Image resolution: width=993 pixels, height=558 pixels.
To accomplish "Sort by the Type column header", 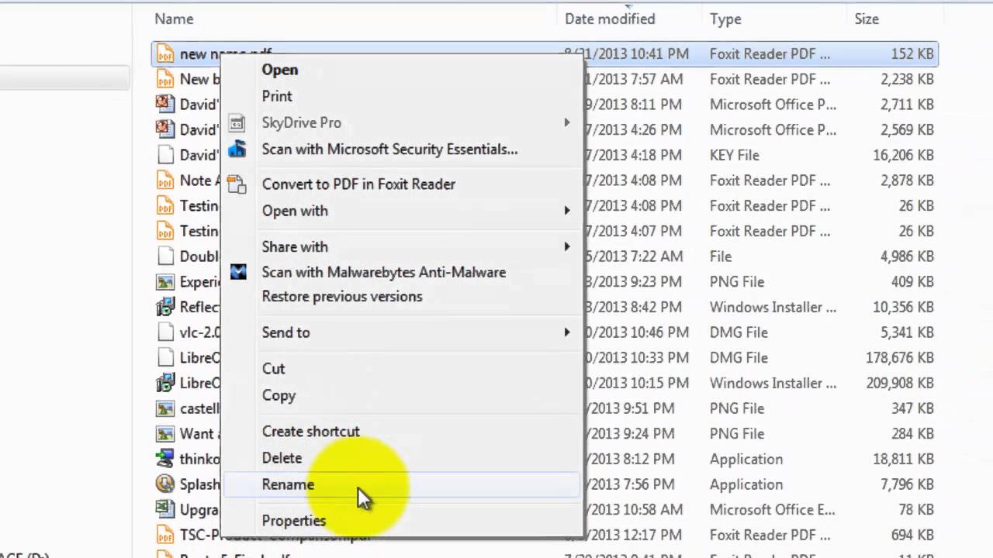I will [x=725, y=19].
